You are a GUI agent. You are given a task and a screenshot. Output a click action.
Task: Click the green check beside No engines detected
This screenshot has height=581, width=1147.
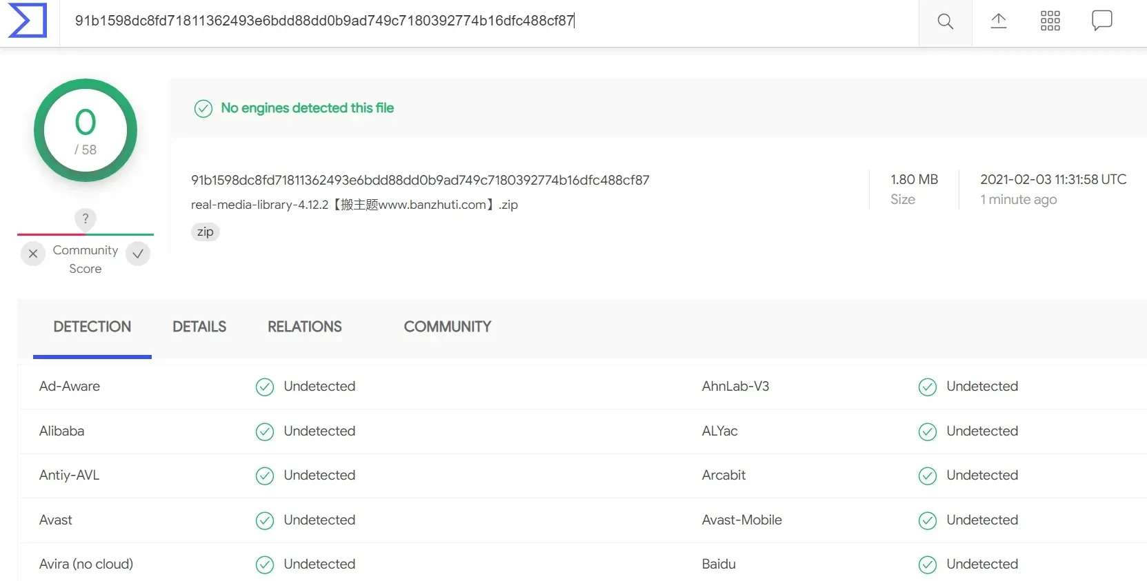click(203, 109)
